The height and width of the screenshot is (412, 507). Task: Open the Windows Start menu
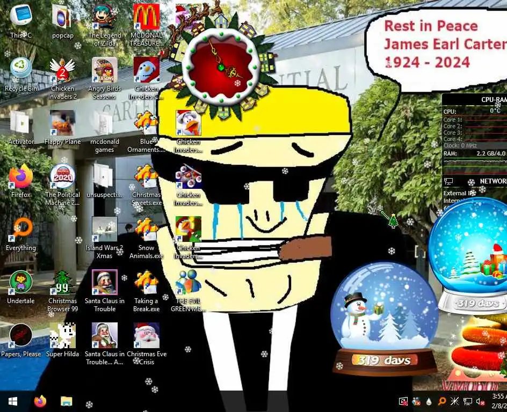coord(12,401)
